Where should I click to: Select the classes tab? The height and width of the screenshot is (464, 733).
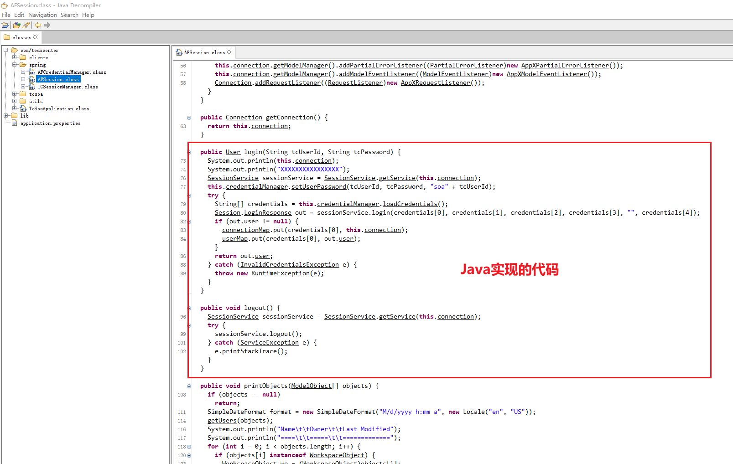pos(21,37)
